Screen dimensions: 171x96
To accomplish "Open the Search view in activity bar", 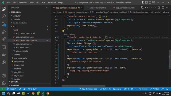I will [x=4, y=16].
